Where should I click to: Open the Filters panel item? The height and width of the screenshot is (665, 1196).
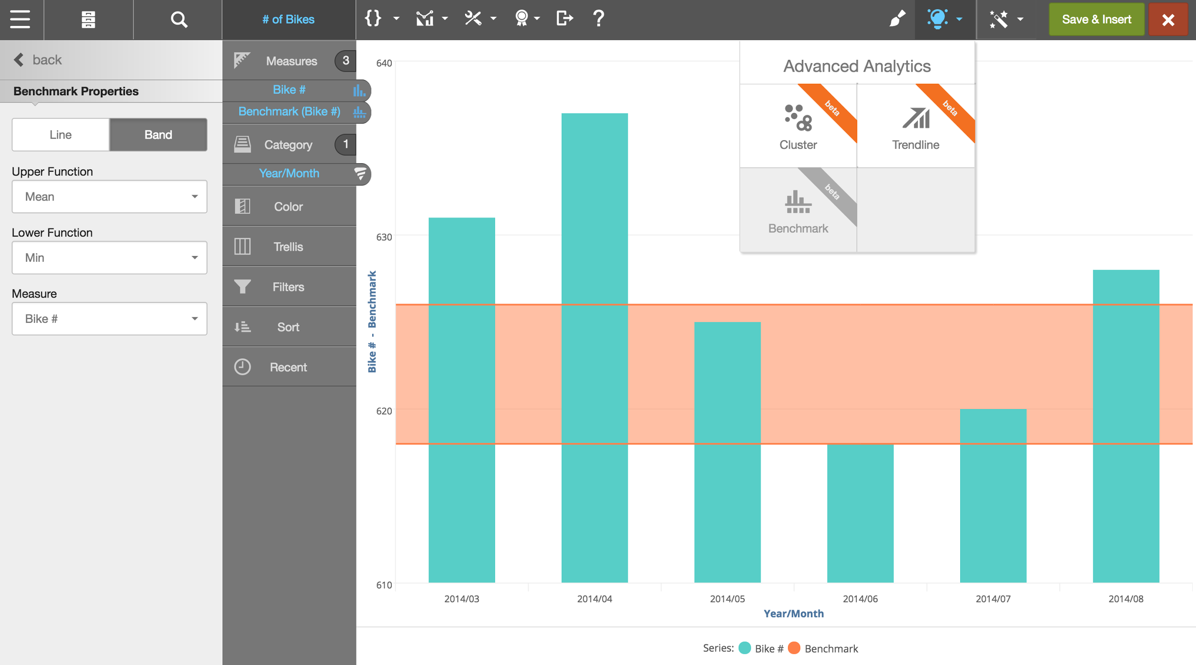tap(288, 287)
